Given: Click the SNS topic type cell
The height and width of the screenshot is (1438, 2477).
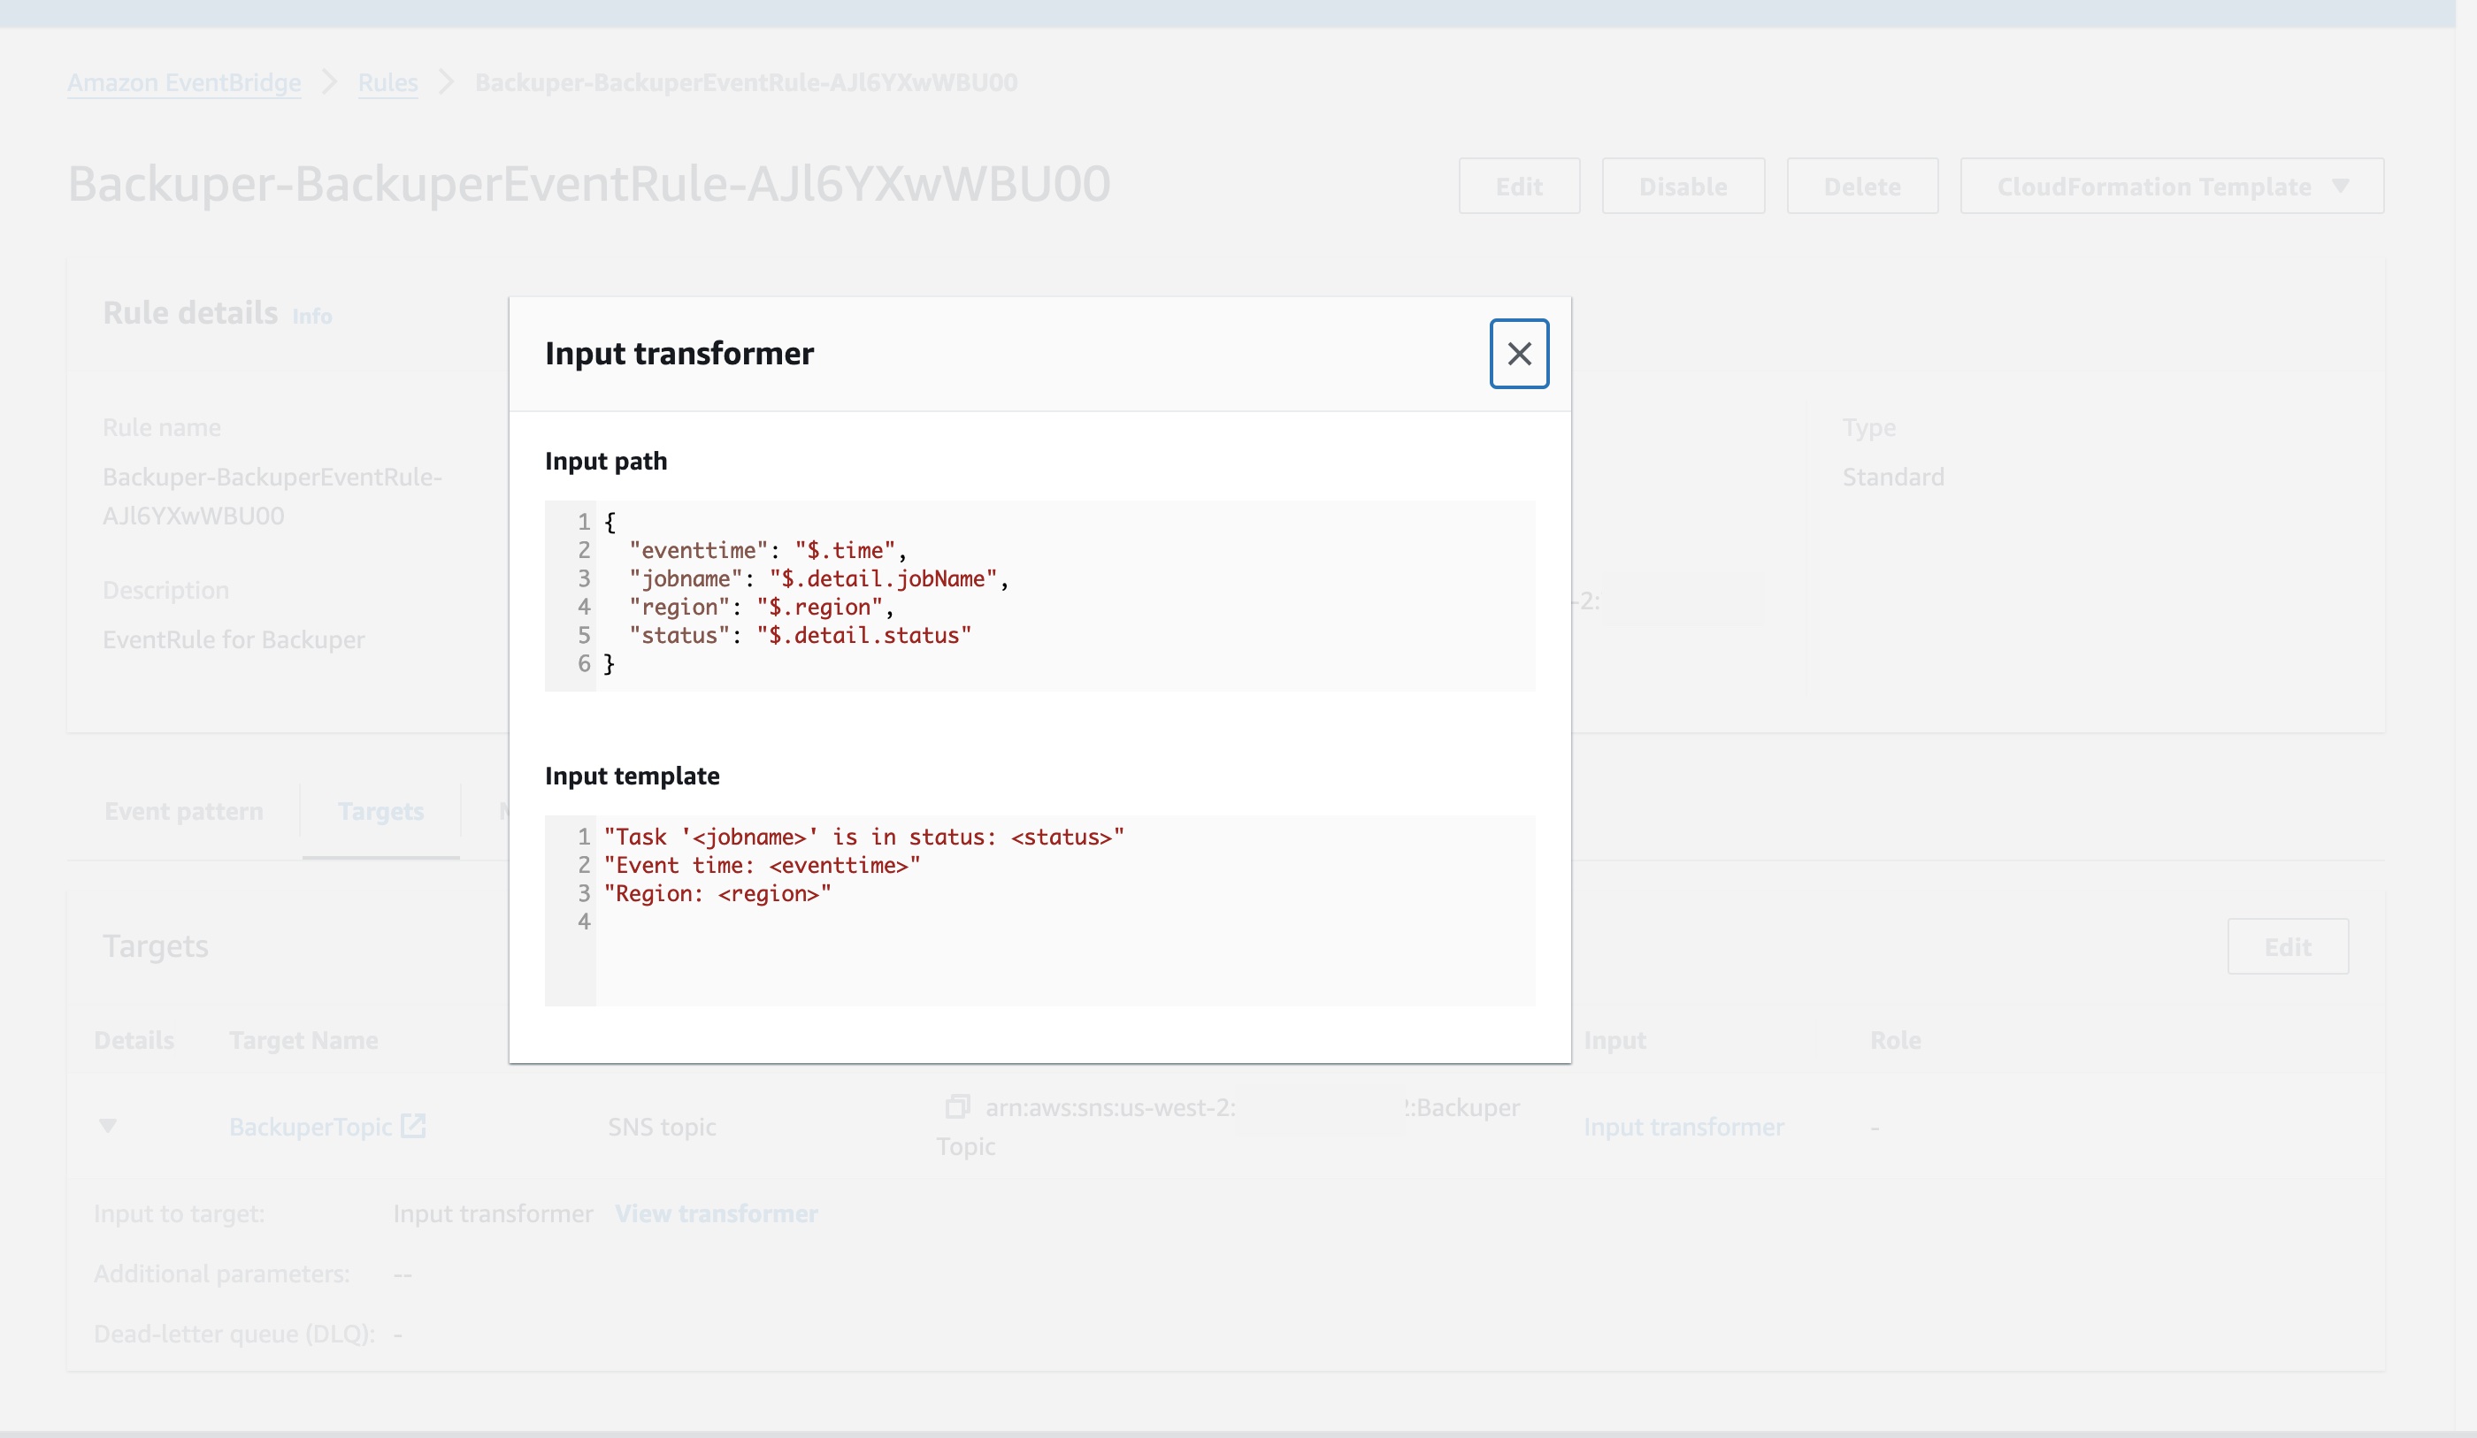Looking at the screenshot, I should pos(662,1127).
